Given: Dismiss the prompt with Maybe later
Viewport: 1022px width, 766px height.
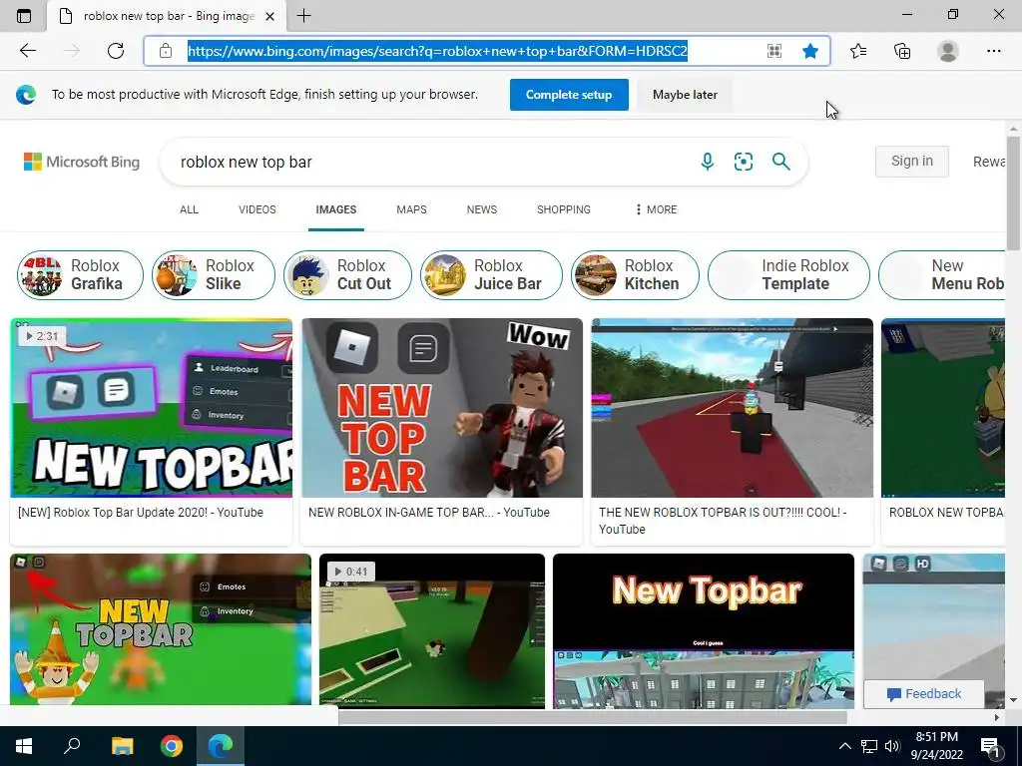Looking at the screenshot, I should pyautogui.click(x=685, y=95).
